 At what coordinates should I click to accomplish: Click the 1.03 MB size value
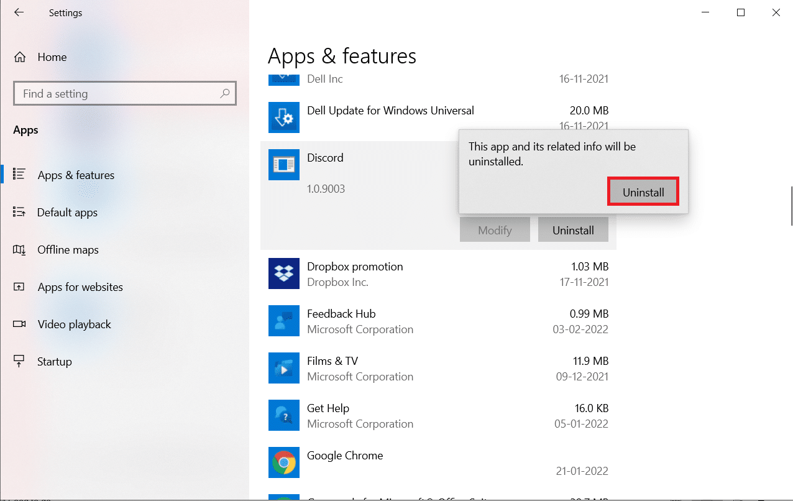pyautogui.click(x=590, y=267)
